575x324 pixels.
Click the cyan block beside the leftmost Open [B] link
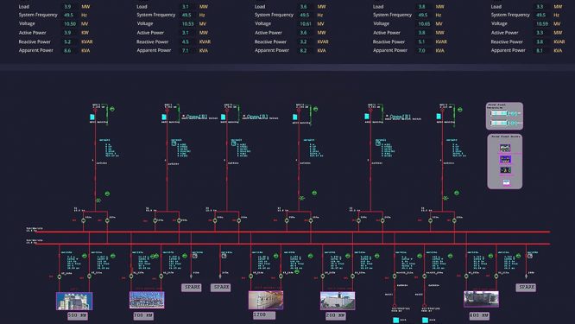(164, 117)
